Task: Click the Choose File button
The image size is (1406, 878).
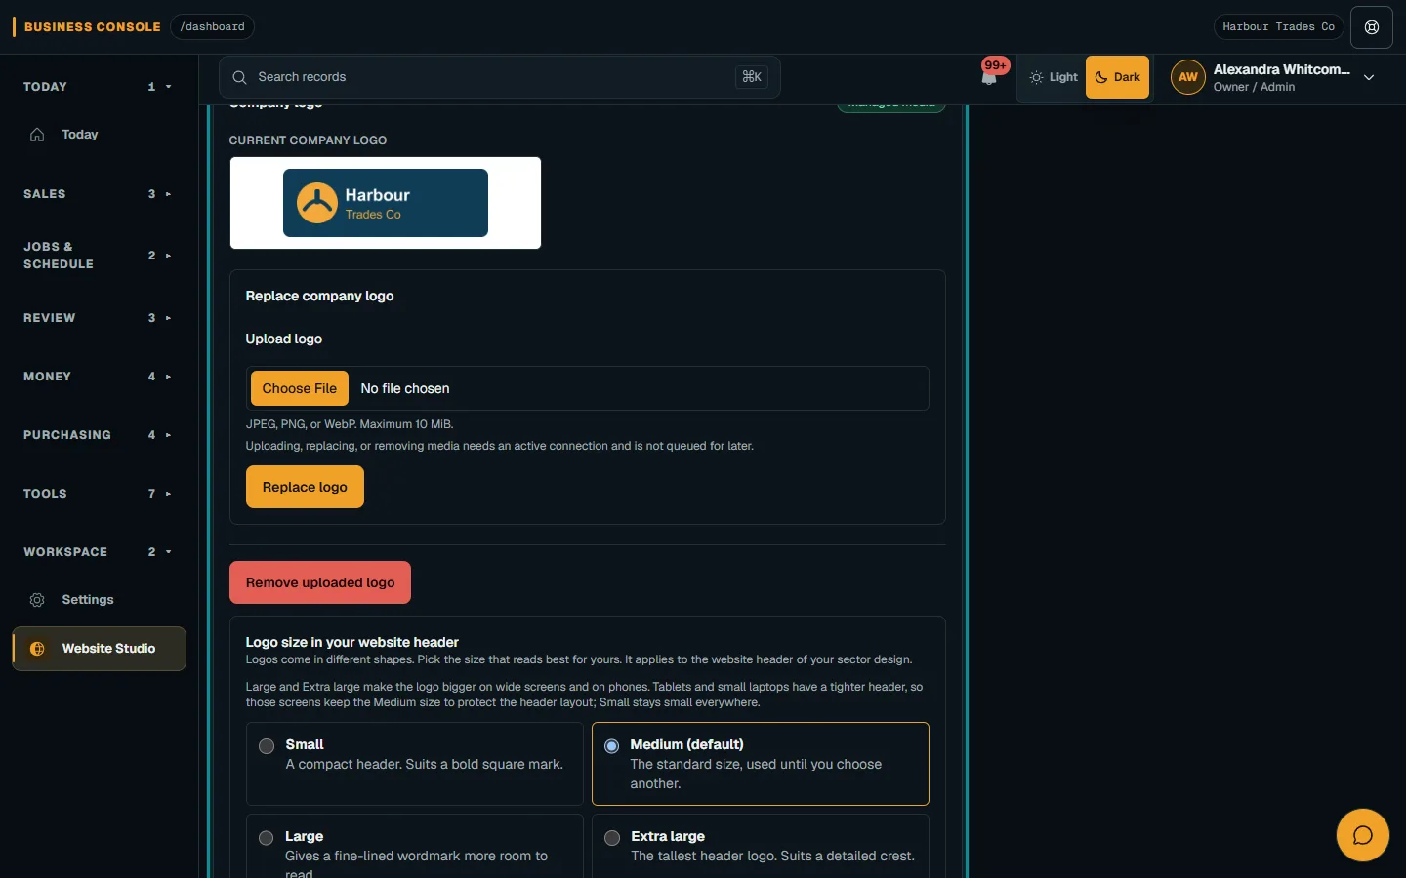Action: click(x=300, y=388)
